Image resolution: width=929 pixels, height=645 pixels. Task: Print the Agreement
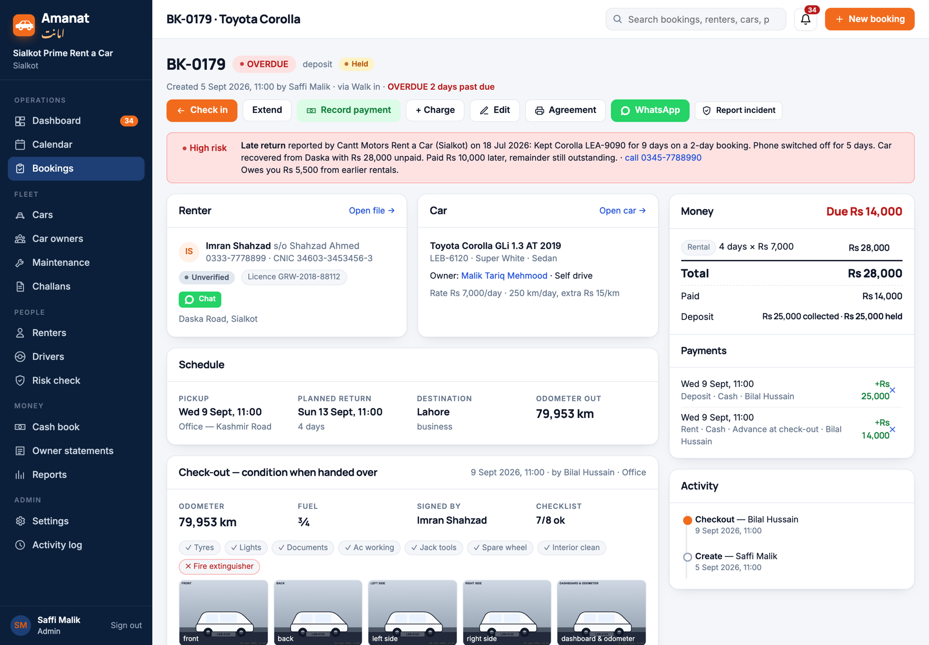pos(565,110)
